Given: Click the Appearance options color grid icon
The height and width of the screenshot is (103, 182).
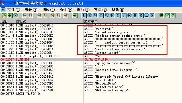Looking at the screenshot, I should tap(167, 15).
